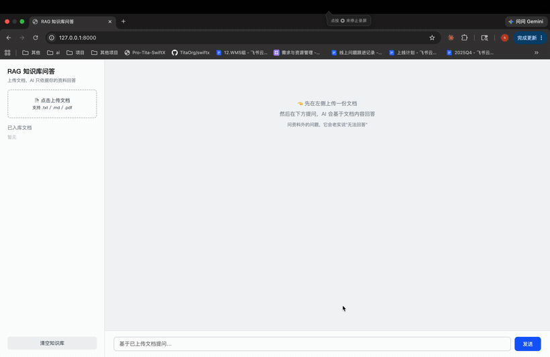
Task: Open the 其他项目 bookmark folder
Action: click(105, 52)
